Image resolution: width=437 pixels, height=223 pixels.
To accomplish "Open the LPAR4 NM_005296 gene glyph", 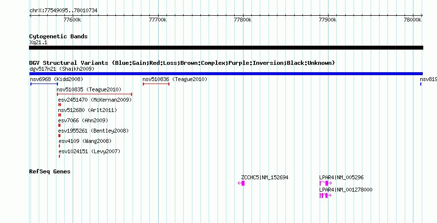I will click(x=326, y=183).
